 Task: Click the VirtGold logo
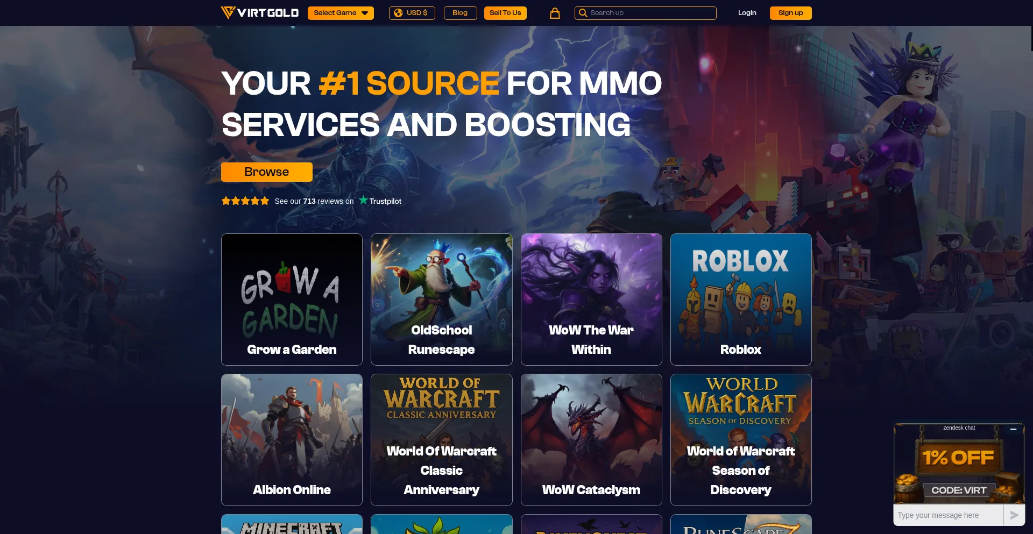(259, 12)
